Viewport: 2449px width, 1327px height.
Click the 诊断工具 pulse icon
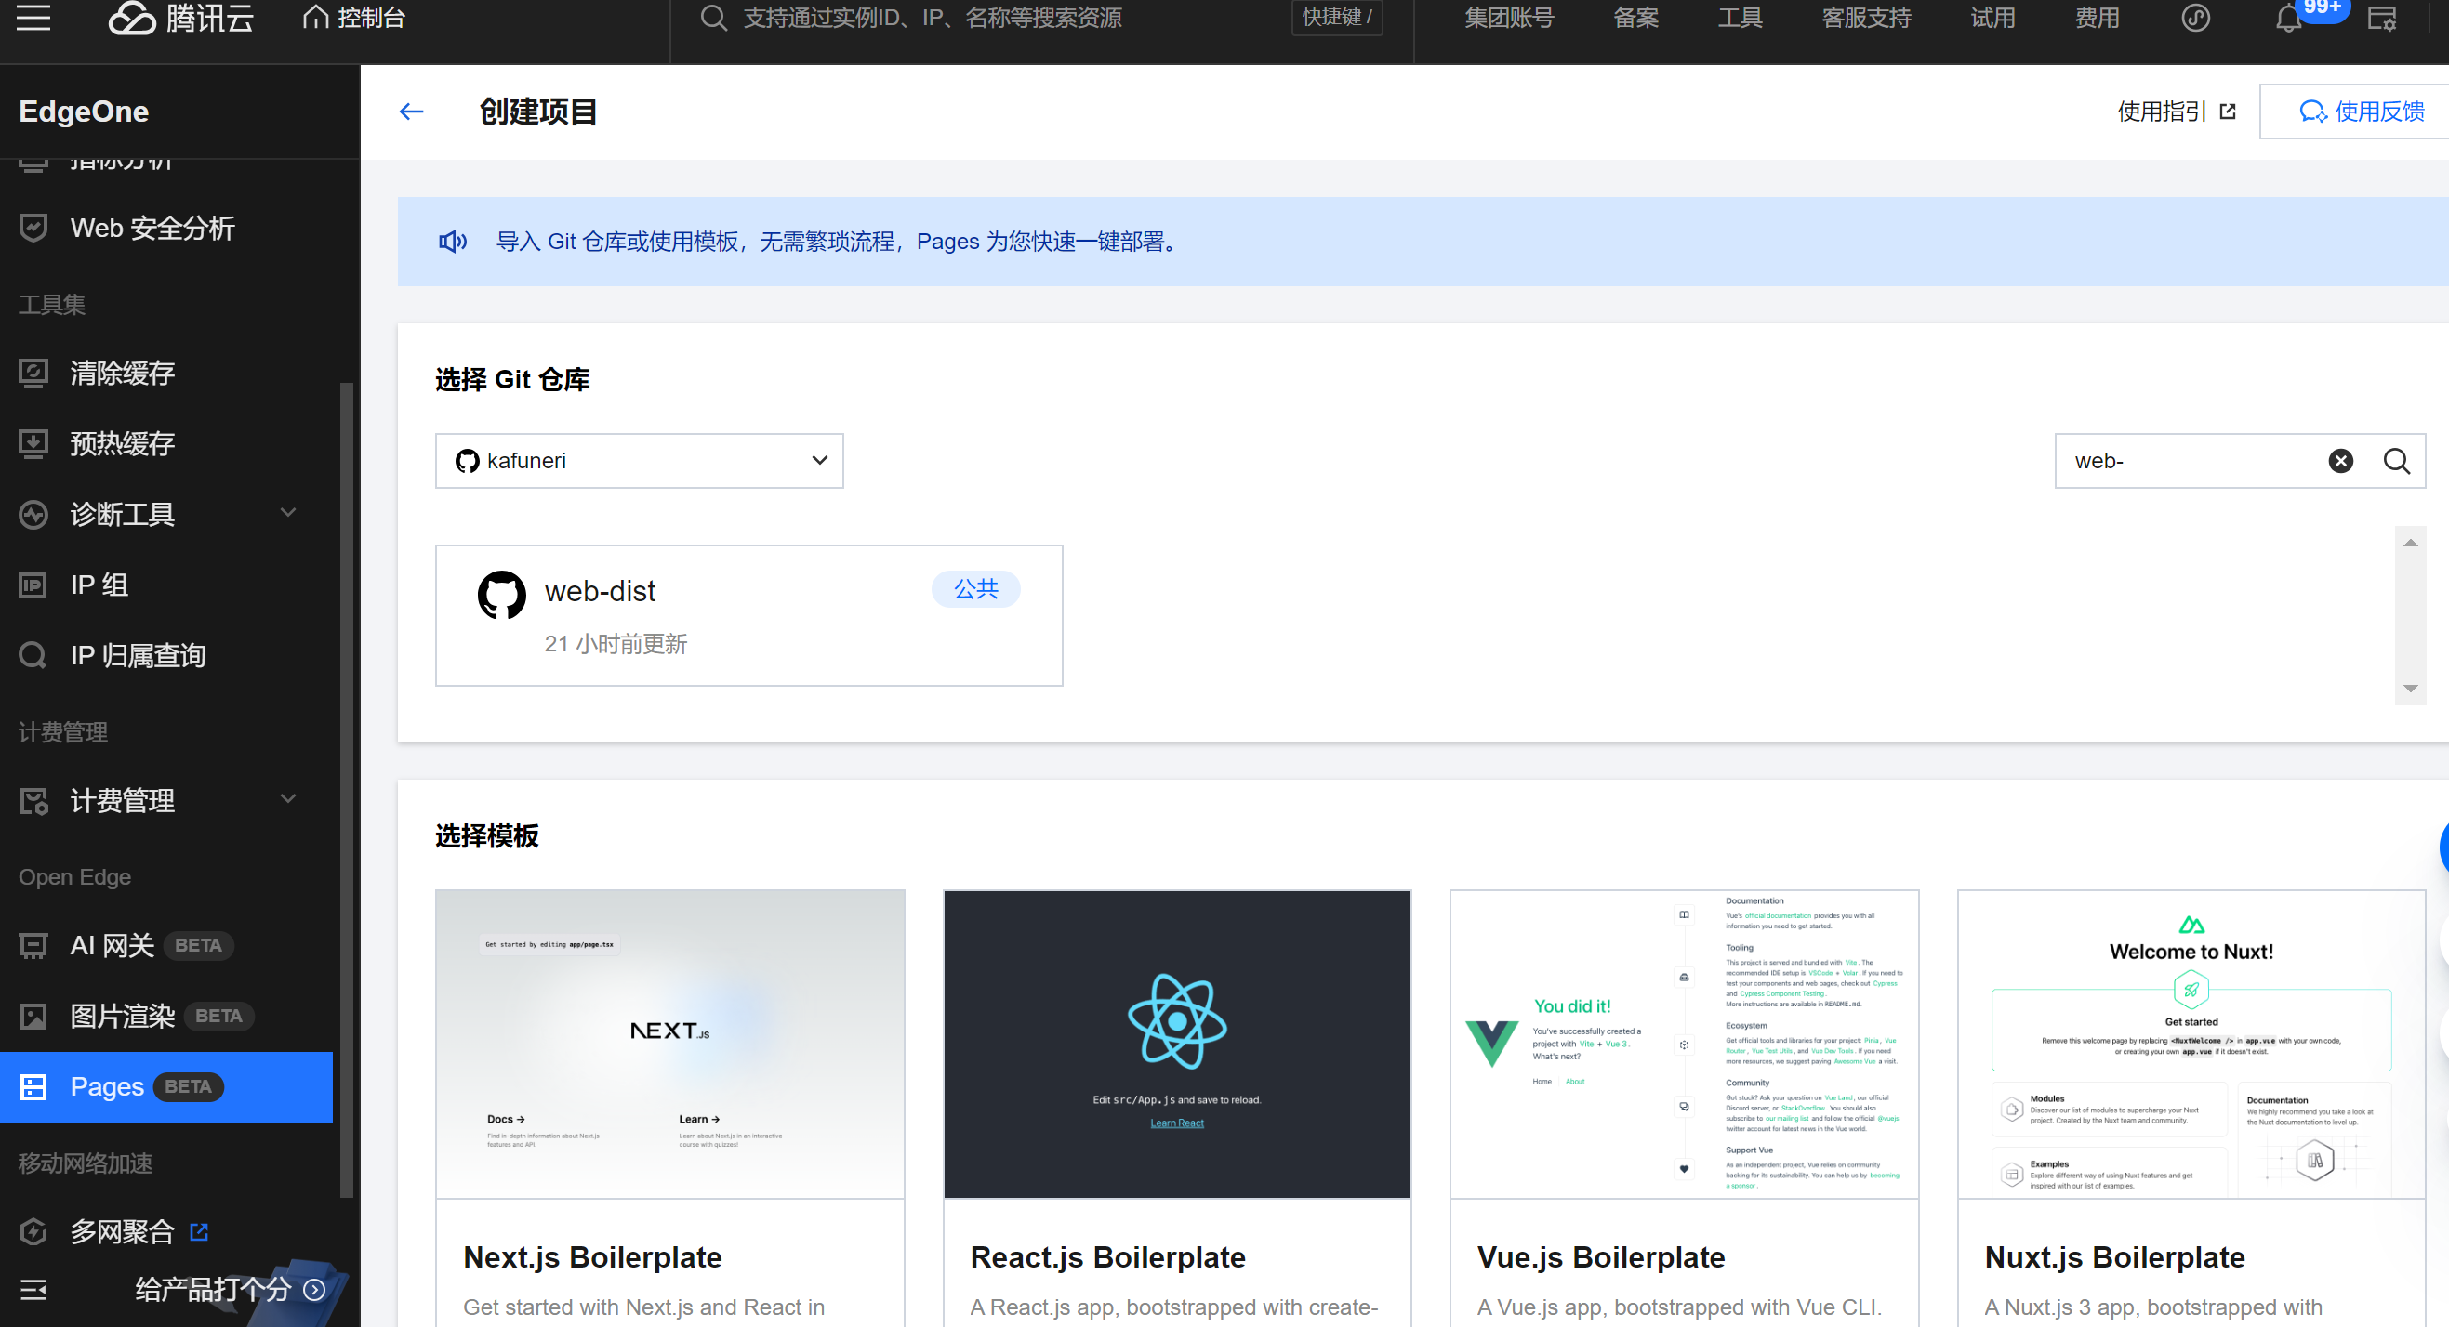point(33,515)
